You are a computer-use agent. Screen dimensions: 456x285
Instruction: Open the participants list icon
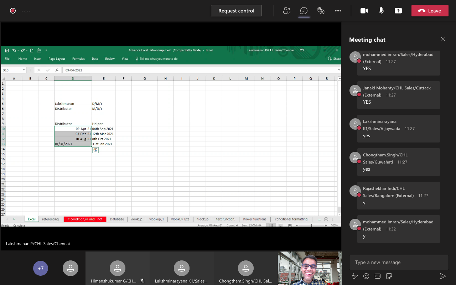[287, 11]
